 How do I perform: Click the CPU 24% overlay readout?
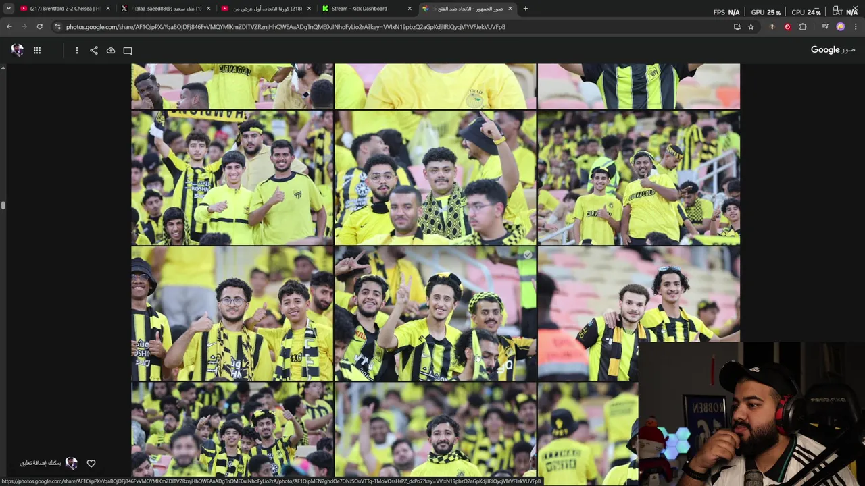(x=806, y=12)
